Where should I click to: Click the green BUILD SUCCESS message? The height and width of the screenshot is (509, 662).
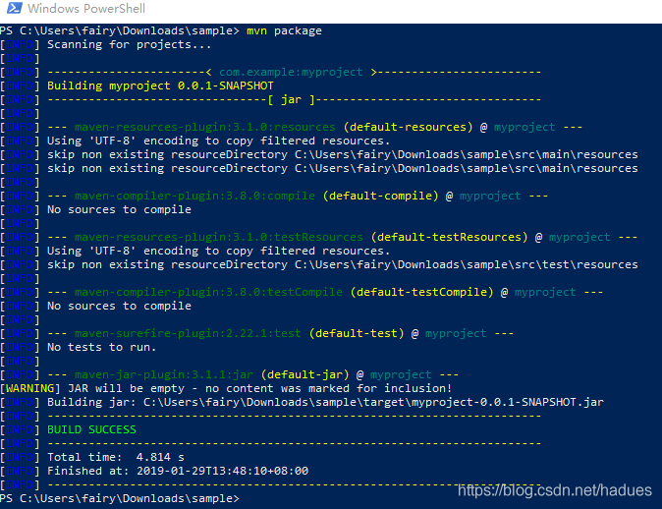[x=92, y=429]
